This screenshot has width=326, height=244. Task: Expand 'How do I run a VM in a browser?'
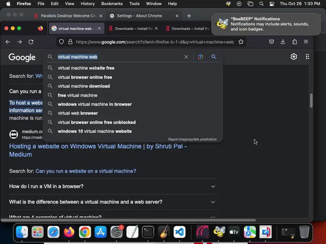[x=112, y=186]
